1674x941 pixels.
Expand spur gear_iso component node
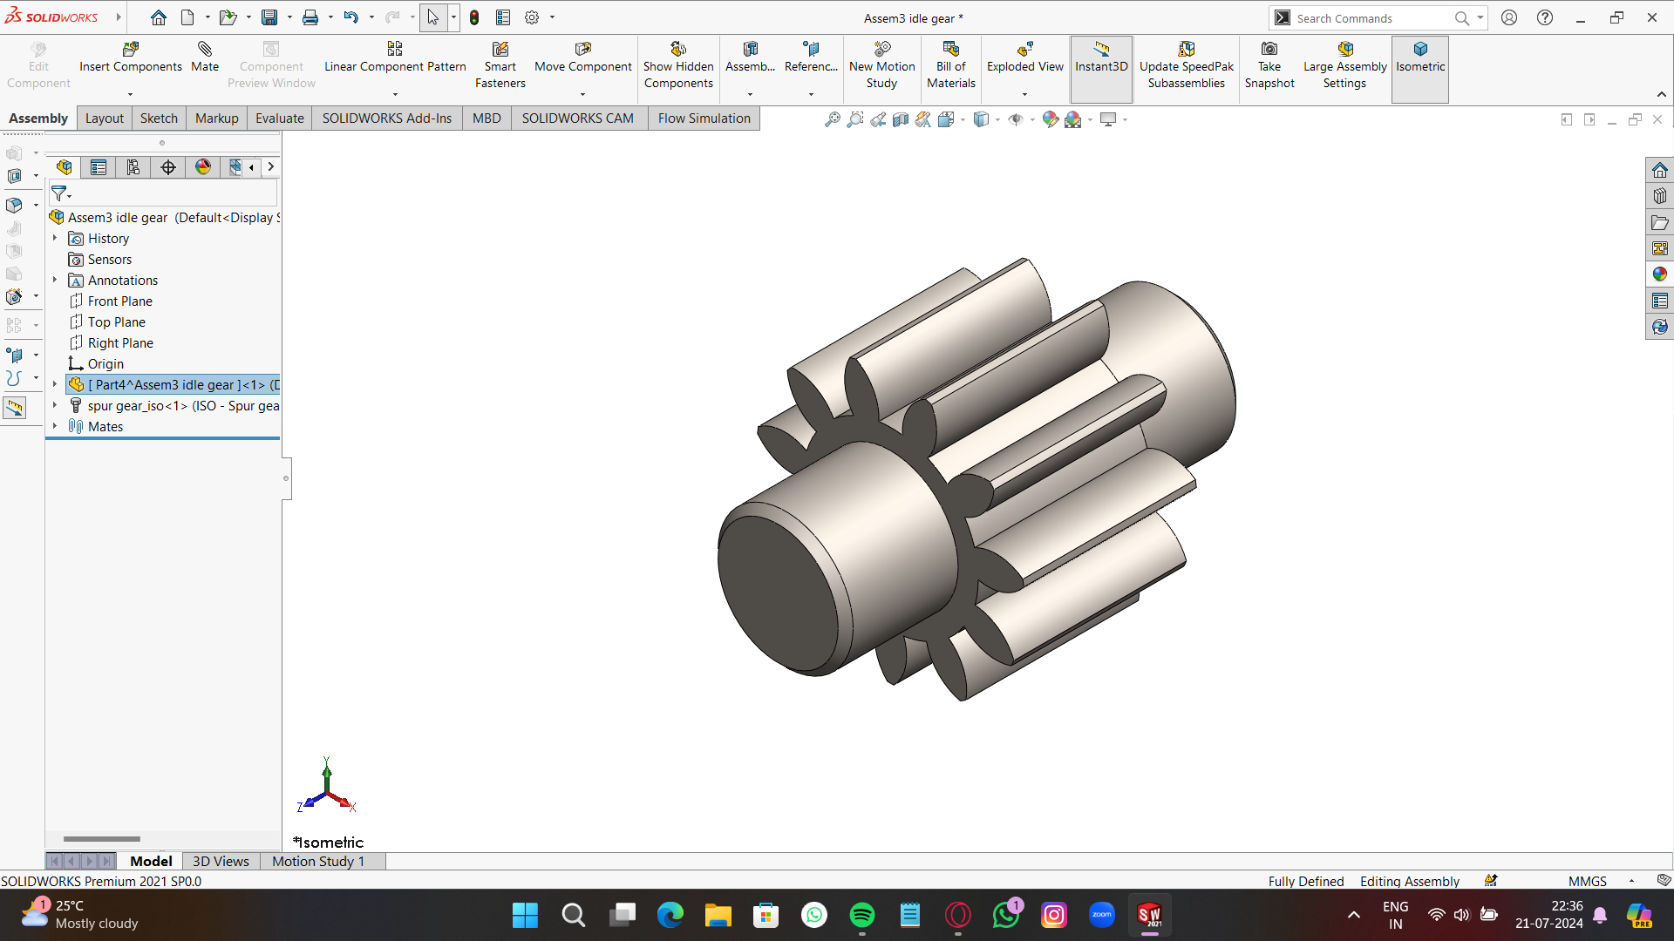coord(54,405)
